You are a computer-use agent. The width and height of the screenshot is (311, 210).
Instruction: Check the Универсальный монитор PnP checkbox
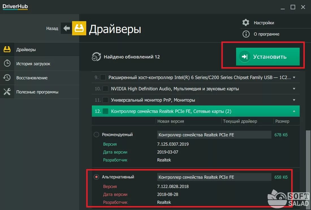(105, 100)
